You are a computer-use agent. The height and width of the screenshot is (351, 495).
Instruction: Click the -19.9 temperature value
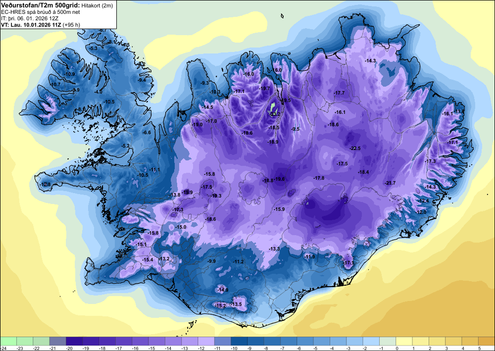[188, 192]
